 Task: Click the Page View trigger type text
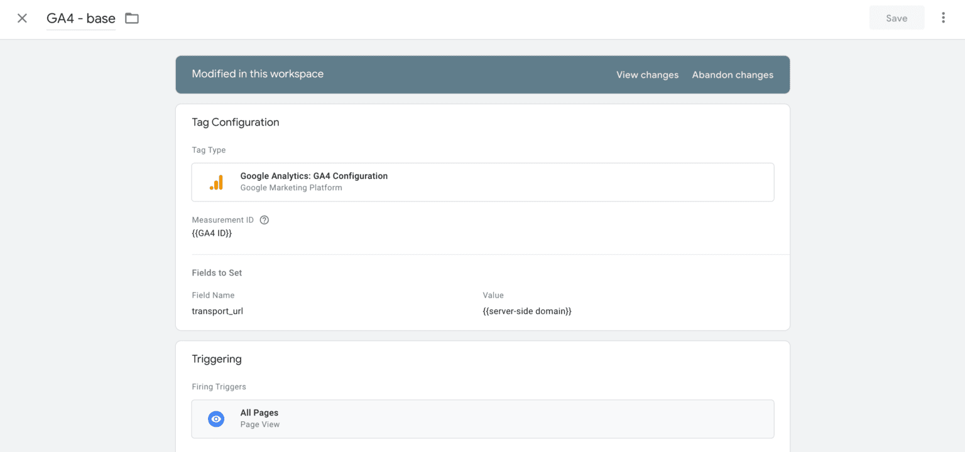(260, 424)
